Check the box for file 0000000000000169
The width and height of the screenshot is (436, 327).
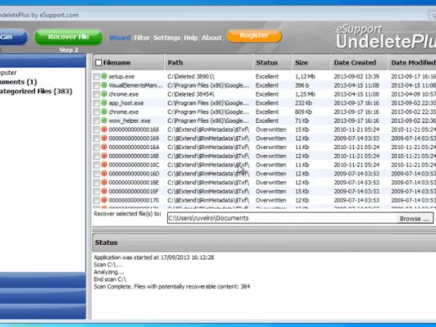[96, 139]
